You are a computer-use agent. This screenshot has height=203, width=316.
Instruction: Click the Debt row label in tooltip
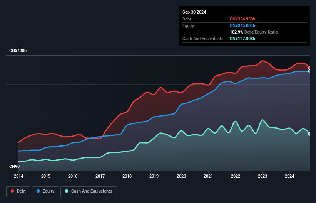pyautogui.click(x=187, y=19)
